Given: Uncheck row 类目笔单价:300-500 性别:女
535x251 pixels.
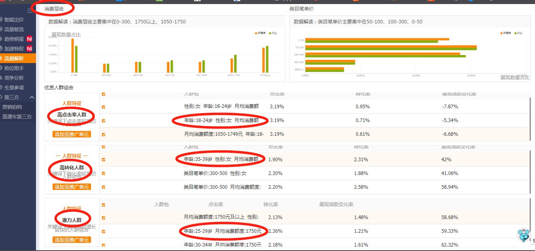Looking at the screenshot, I should 104,173.
